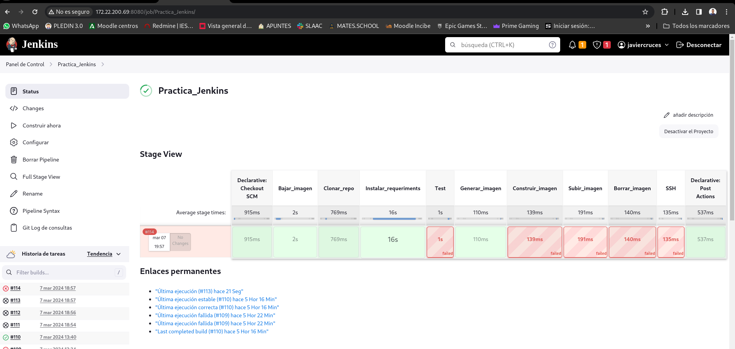This screenshot has height=349, width=735.
Task: Open the Status menu item
Action: 67,91
